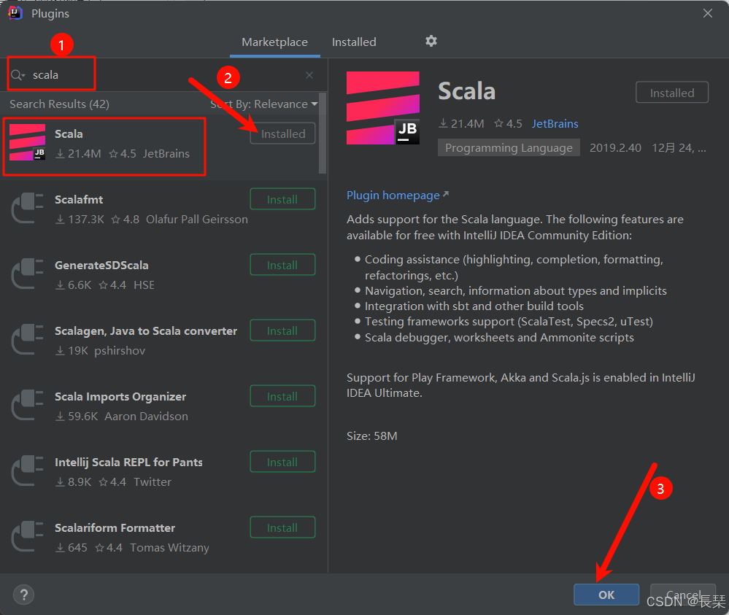Close the Plugins dialog
729x615 pixels.
(708, 13)
